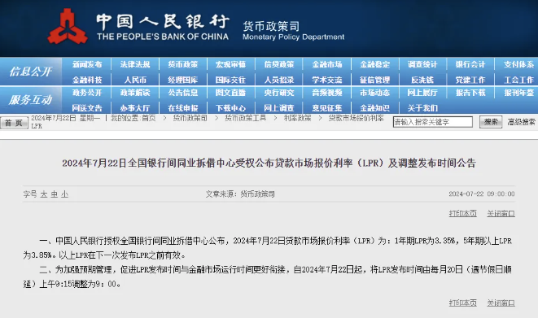This screenshot has width=538, height=318.
Task: Select 国际交往 in the navigation
Action: pyautogui.click(x=230, y=80)
